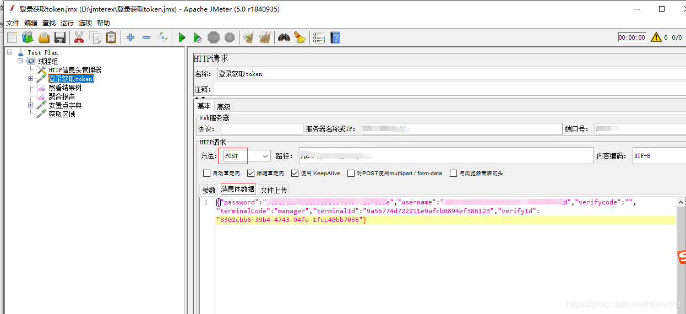This screenshot has width=686, height=314.
Task: Select 获取区域 in the tree
Action: pos(62,114)
